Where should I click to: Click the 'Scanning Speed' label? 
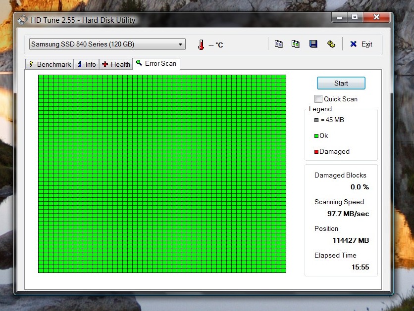(x=339, y=202)
